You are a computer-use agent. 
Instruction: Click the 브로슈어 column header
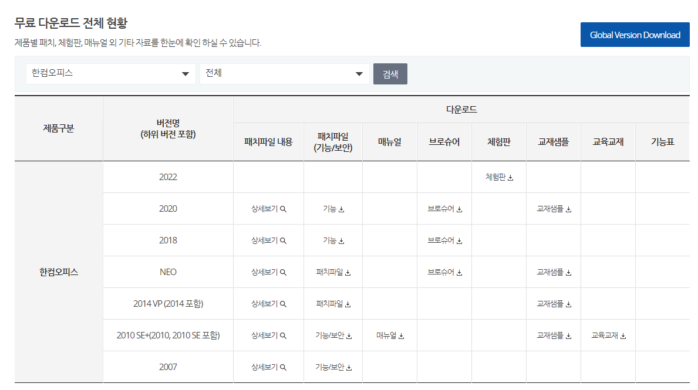click(444, 142)
